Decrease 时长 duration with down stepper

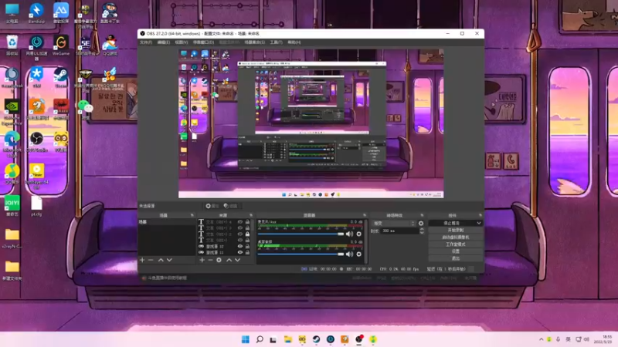pos(422,233)
